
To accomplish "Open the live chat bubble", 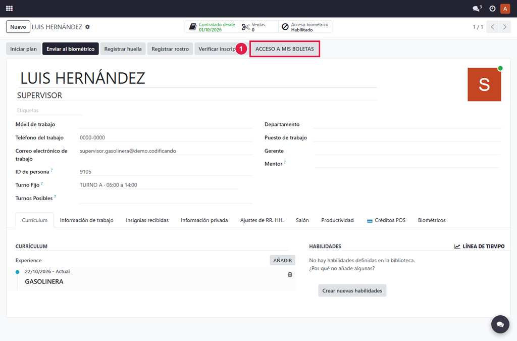I will click(500, 324).
